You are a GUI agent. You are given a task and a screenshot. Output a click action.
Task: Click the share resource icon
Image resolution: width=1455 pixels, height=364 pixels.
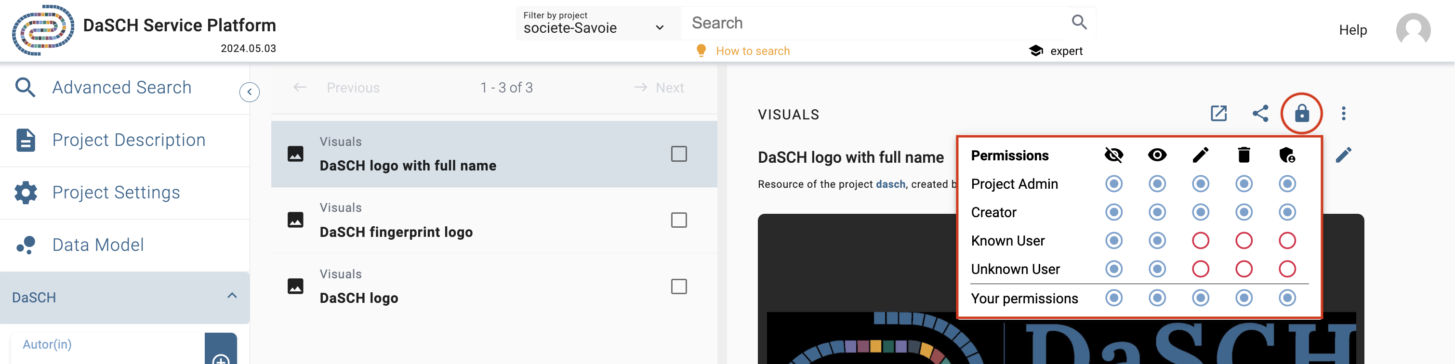tap(1260, 114)
